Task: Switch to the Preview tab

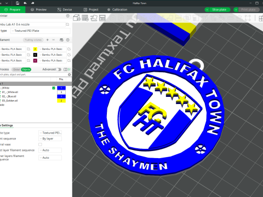Action: (x=38, y=10)
